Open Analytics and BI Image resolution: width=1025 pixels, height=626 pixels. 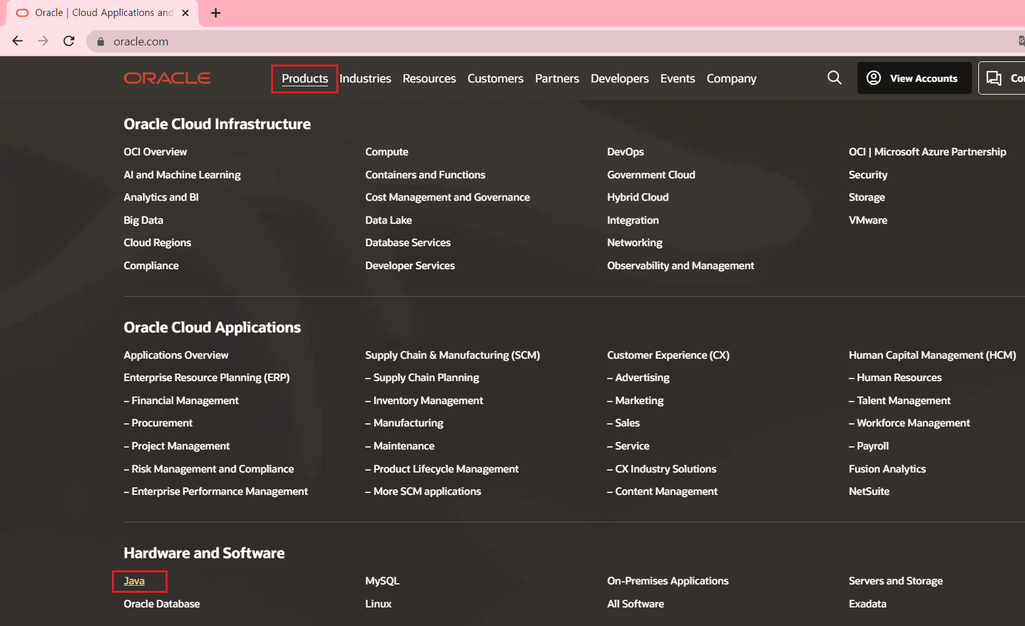(161, 197)
